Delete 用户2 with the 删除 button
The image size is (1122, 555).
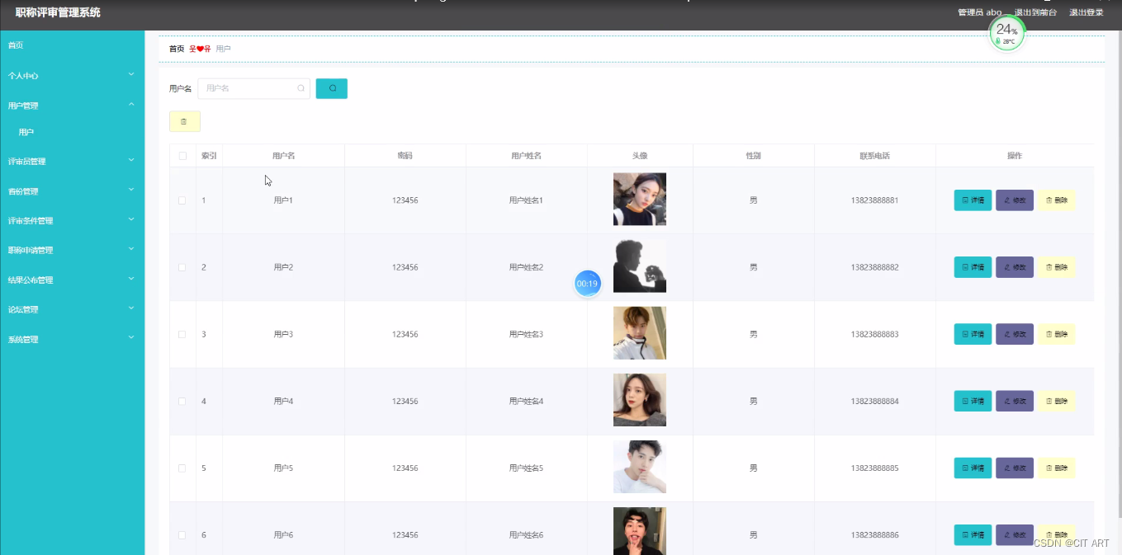coord(1056,267)
